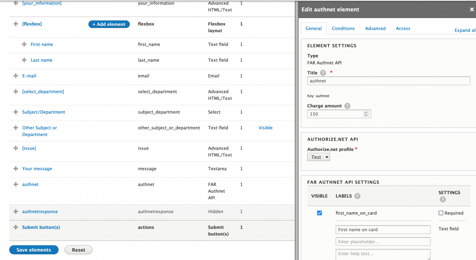The width and height of the screenshot is (476, 260).
Task: Open the Subject/Department element link
Action: coord(44,112)
